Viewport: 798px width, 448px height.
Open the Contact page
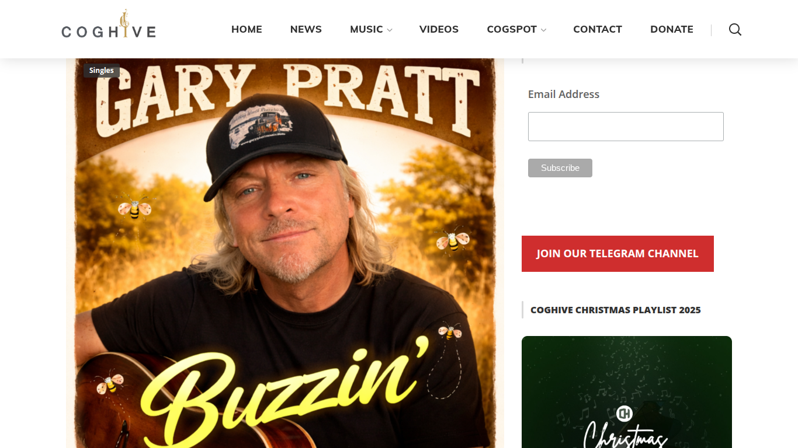coord(598,29)
